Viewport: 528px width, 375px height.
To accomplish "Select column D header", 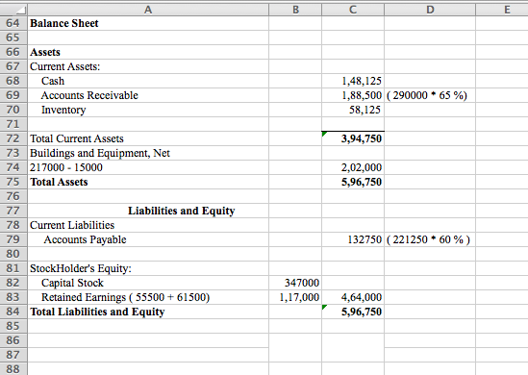I will point(430,10).
